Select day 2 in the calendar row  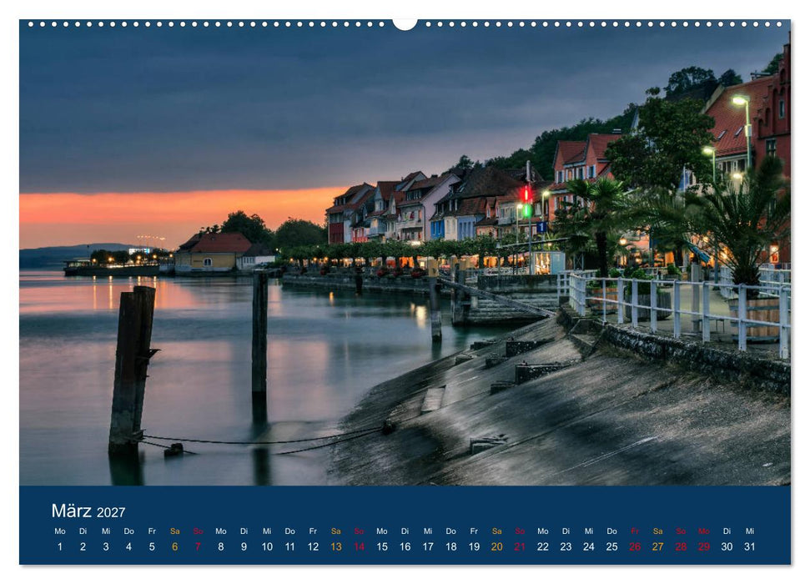tap(83, 546)
